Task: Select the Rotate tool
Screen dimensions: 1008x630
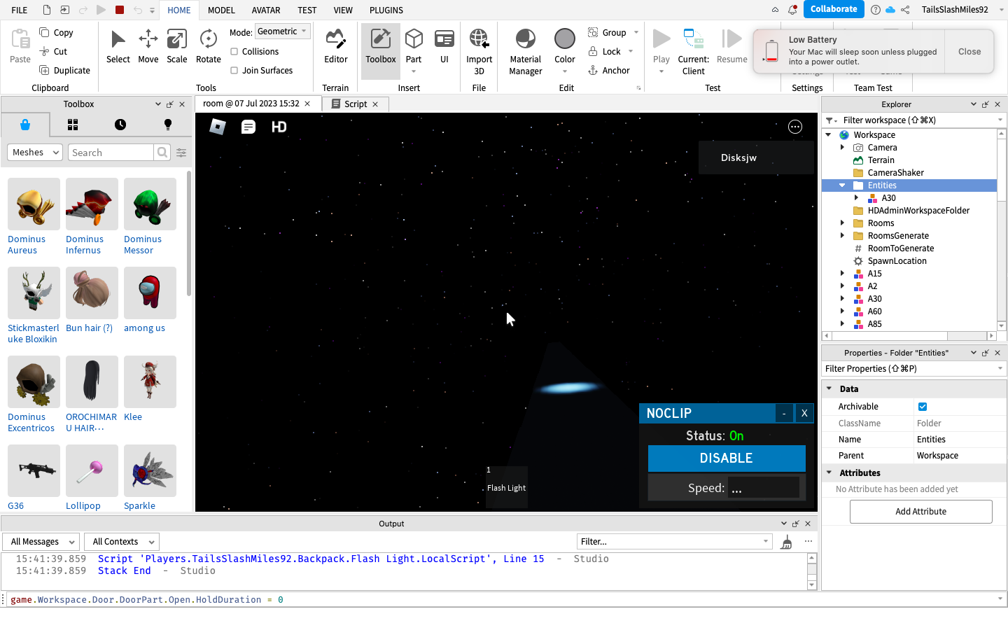Action: 208,45
